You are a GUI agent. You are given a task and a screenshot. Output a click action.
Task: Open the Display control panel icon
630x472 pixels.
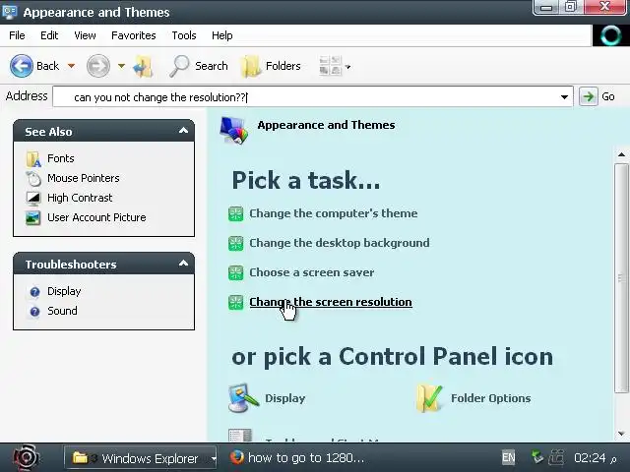(x=243, y=397)
